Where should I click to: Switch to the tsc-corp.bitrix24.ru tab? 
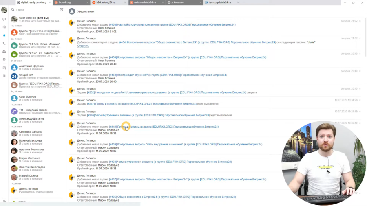[221, 2]
